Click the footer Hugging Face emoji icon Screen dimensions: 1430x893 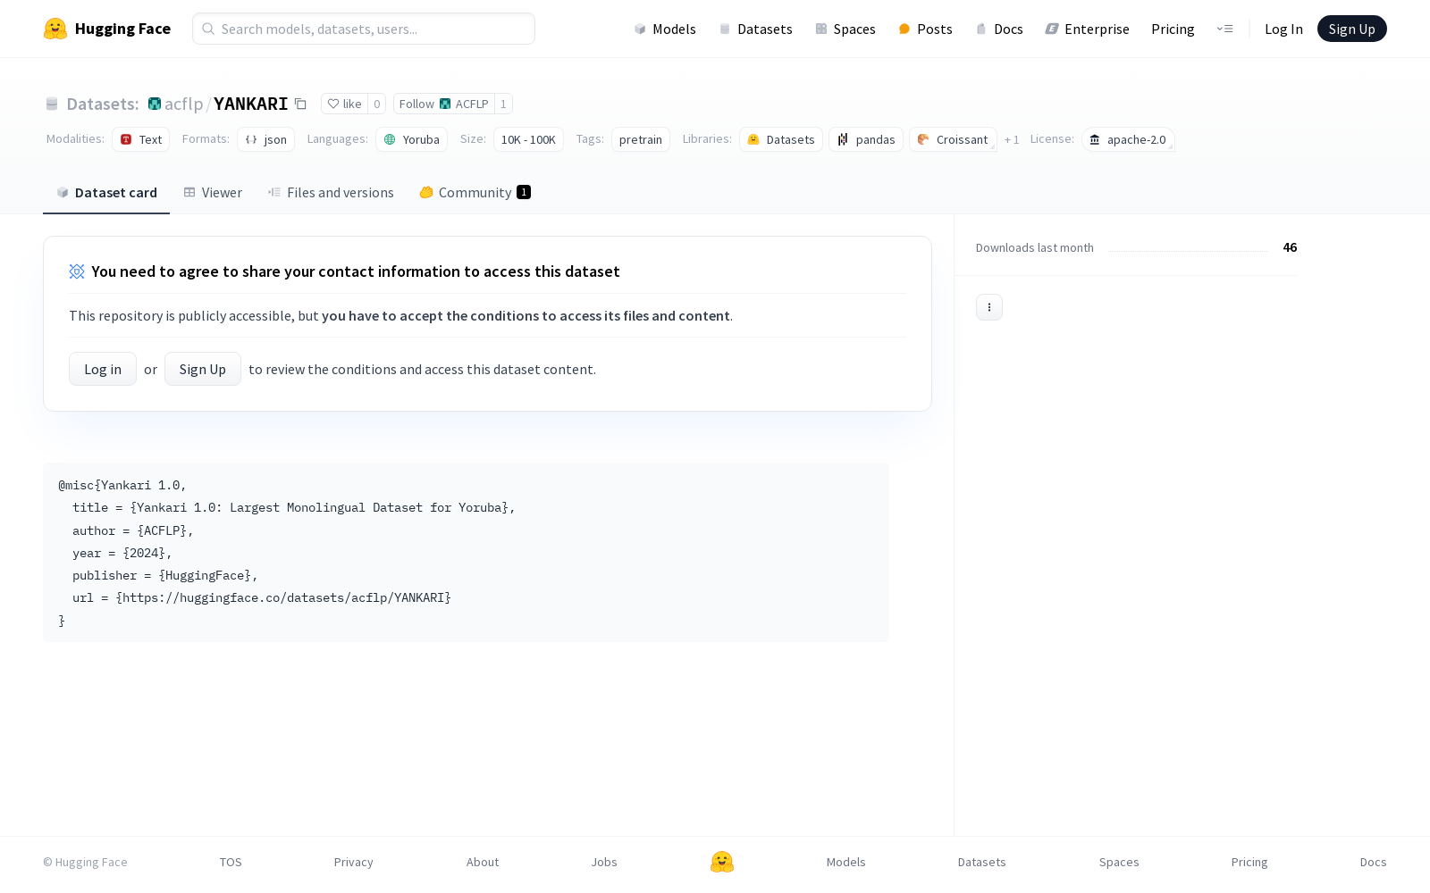coord(722,862)
